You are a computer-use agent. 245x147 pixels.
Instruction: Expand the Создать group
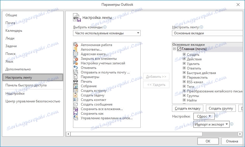184,54
